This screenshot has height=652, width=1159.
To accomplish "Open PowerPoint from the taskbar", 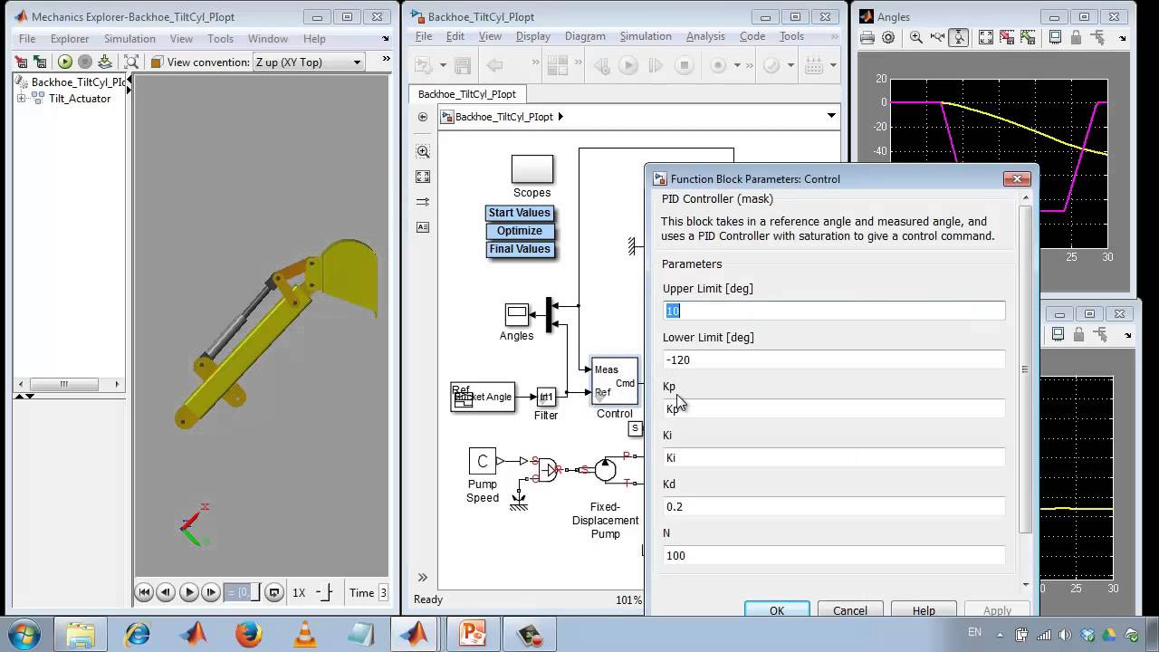I will [473, 634].
